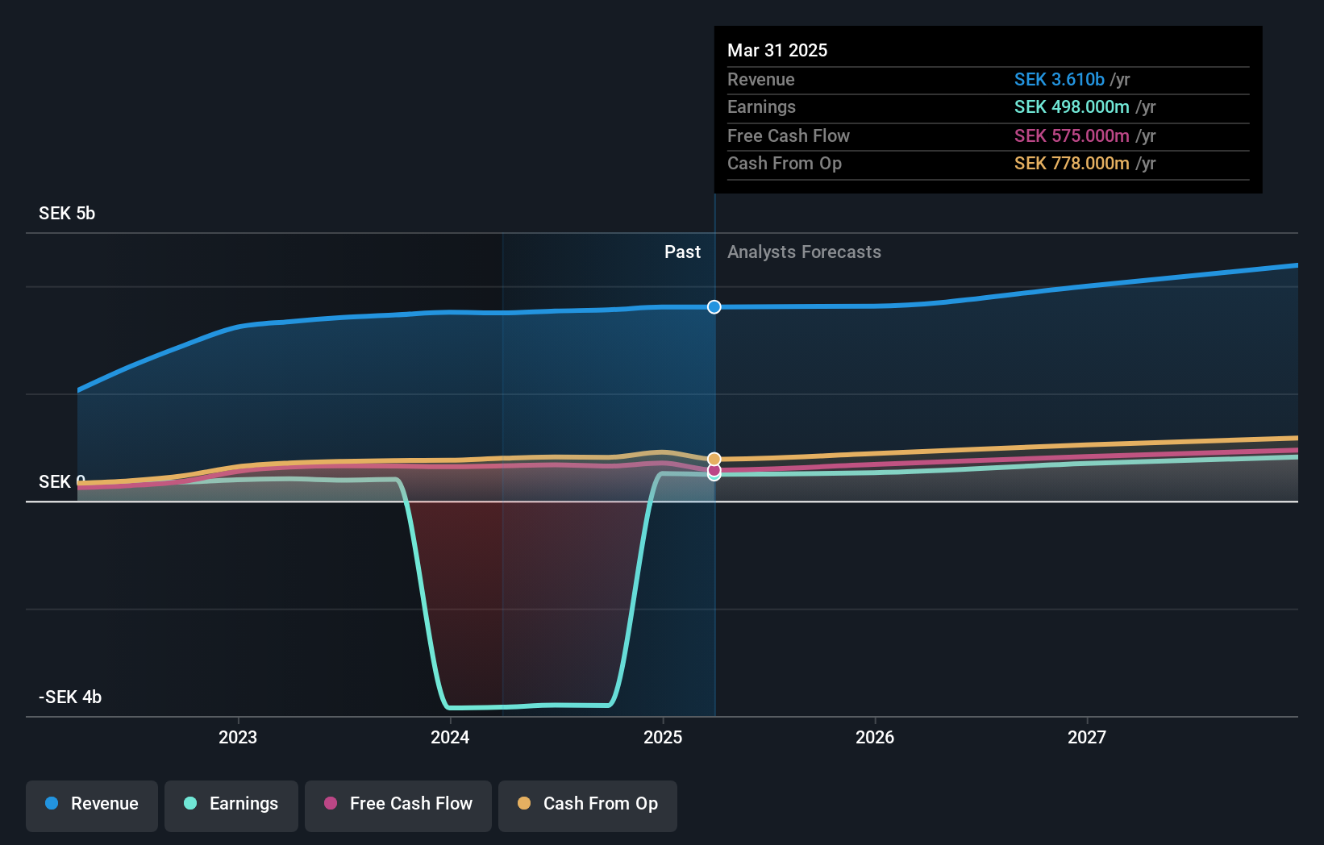Click the Earnings row label in tooltip
This screenshot has height=845, width=1324.
point(761,106)
